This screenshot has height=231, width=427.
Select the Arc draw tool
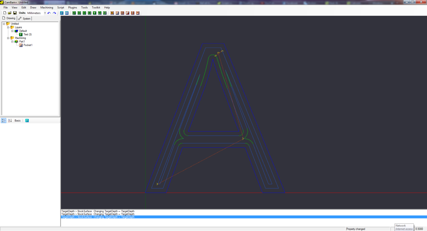pos(100,13)
